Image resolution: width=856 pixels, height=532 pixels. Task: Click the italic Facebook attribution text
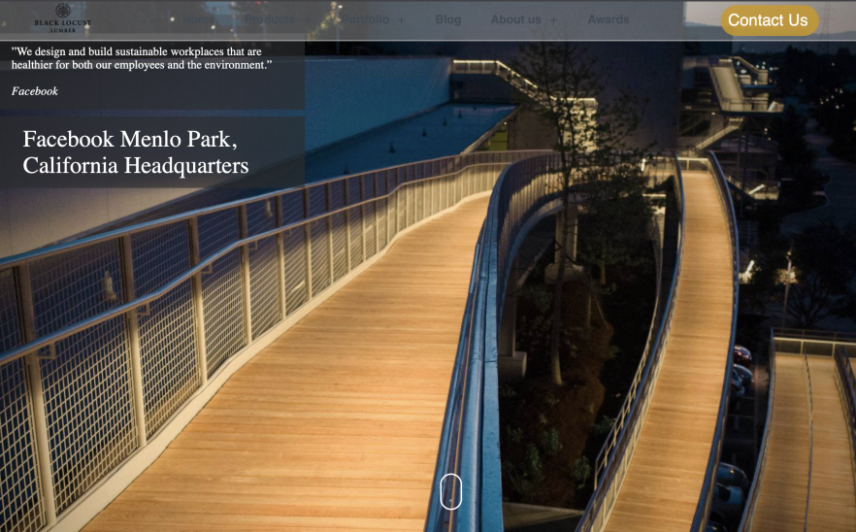(x=34, y=91)
